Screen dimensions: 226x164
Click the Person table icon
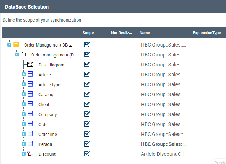pyautogui.click(x=30, y=144)
